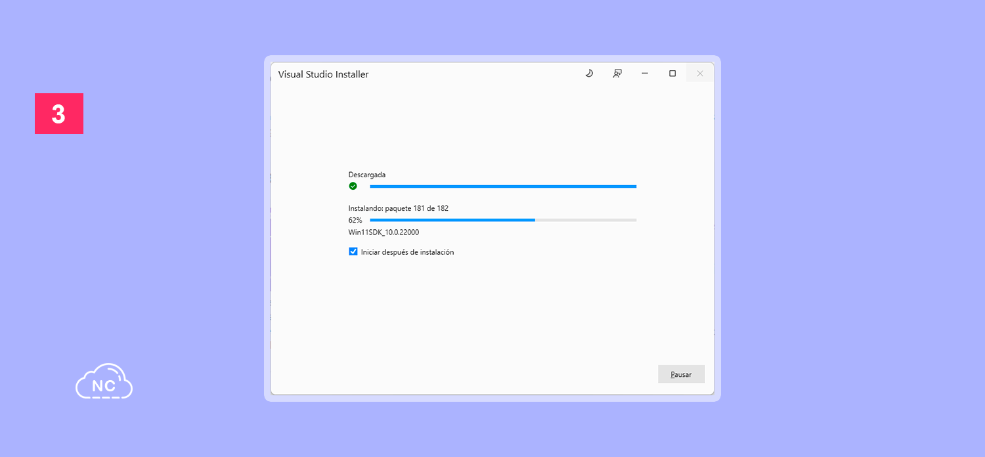
Task: Click the green download complete checkmark
Action: pos(353,186)
